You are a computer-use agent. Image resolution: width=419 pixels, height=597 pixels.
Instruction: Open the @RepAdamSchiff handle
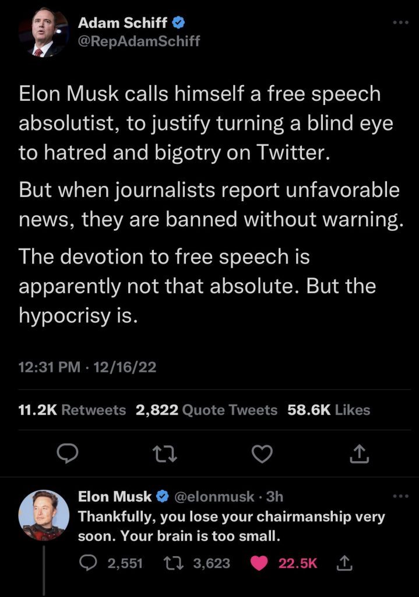[x=139, y=42]
